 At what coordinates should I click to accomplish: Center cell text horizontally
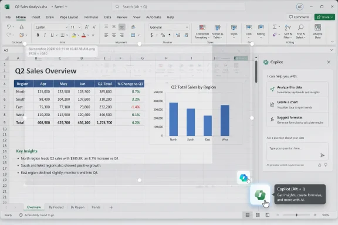(x=114, y=35)
